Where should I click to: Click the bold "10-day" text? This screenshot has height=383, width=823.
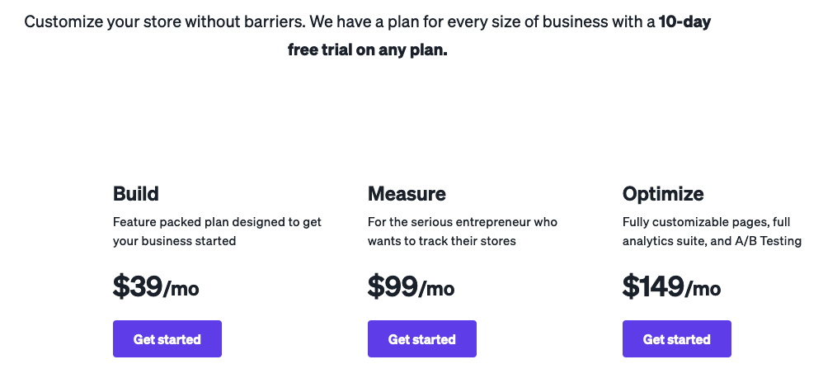click(x=684, y=22)
